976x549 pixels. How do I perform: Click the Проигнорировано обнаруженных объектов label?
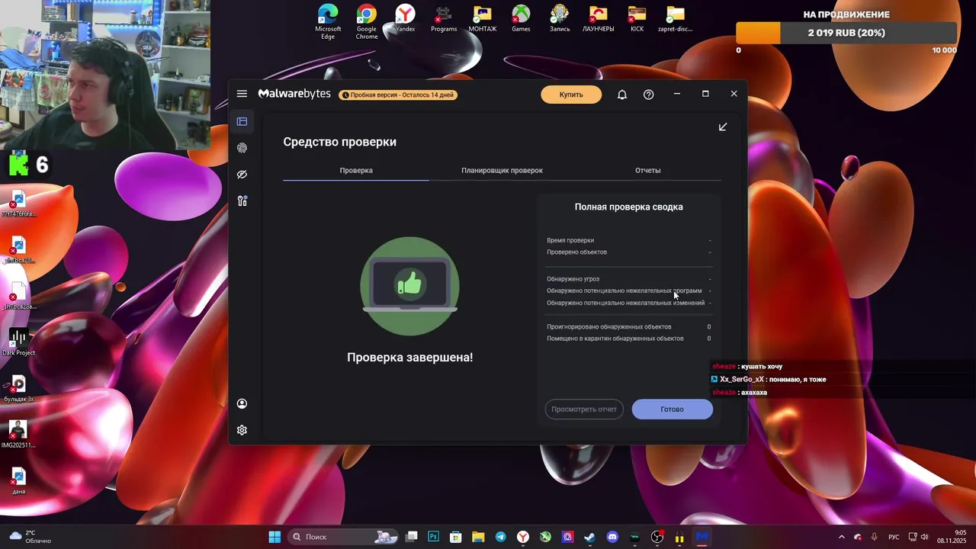tap(609, 326)
